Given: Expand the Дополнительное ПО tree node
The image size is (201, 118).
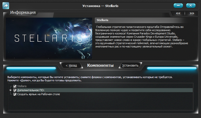Looking at the screenshot, I should coord(11,90).
